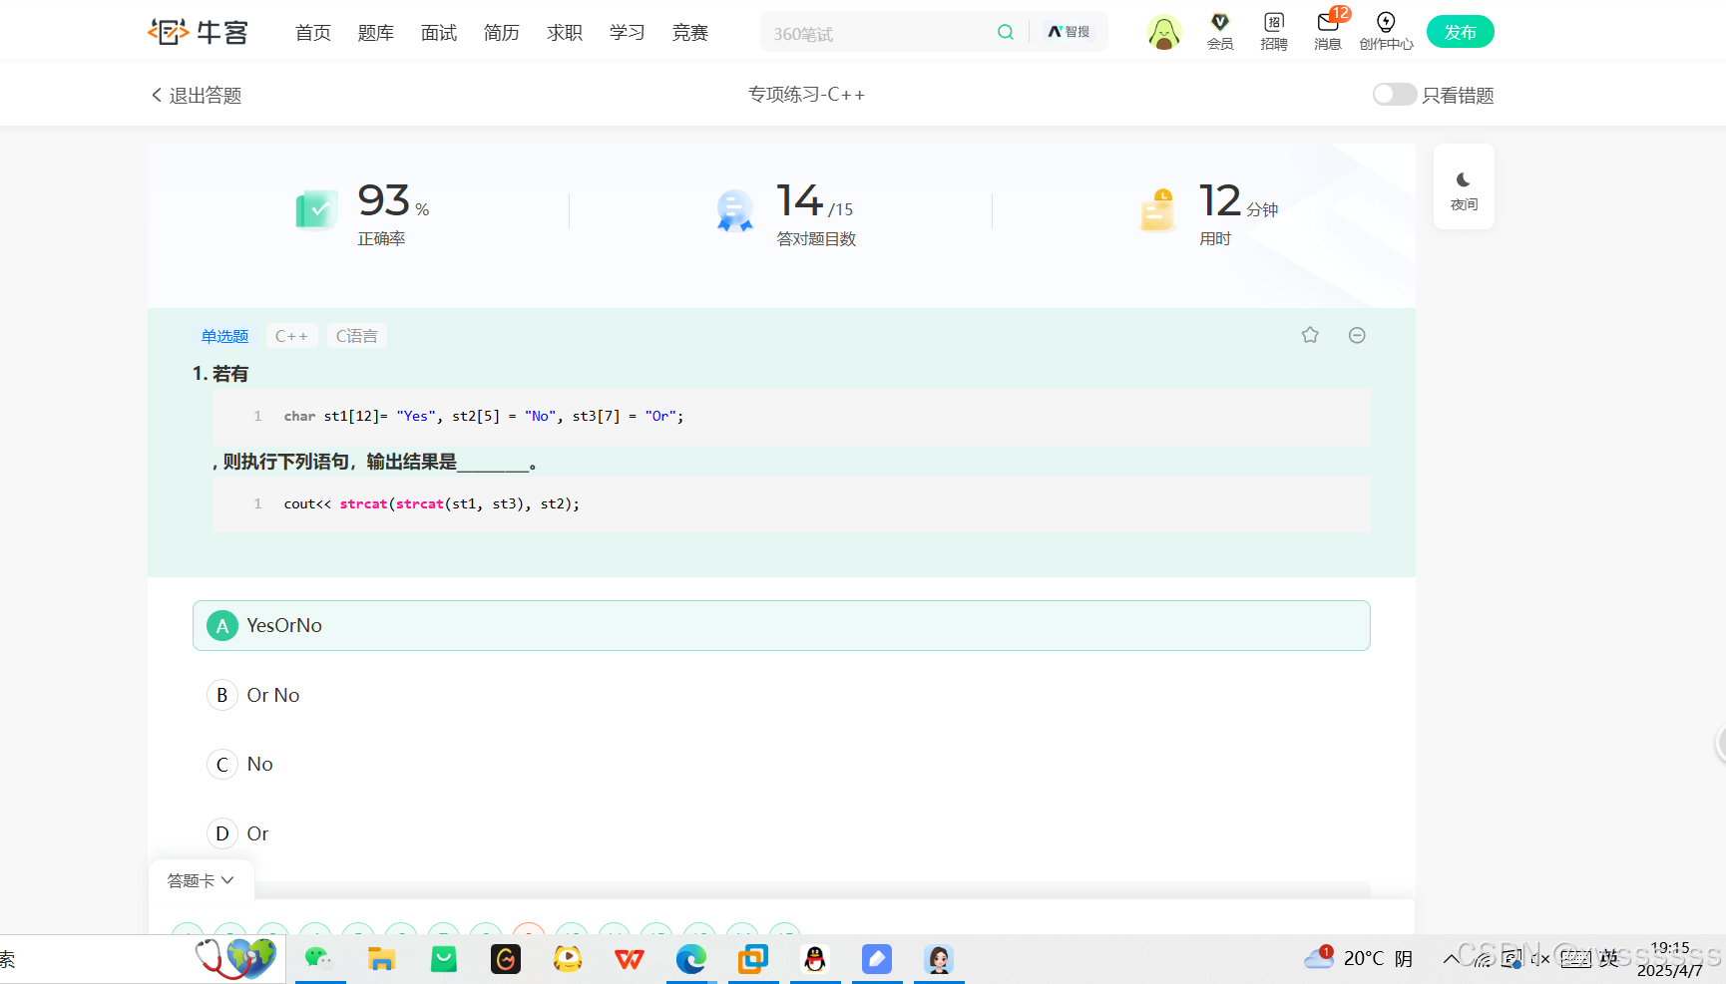Click the AI 智搜 button

(x=1069, y=32)
